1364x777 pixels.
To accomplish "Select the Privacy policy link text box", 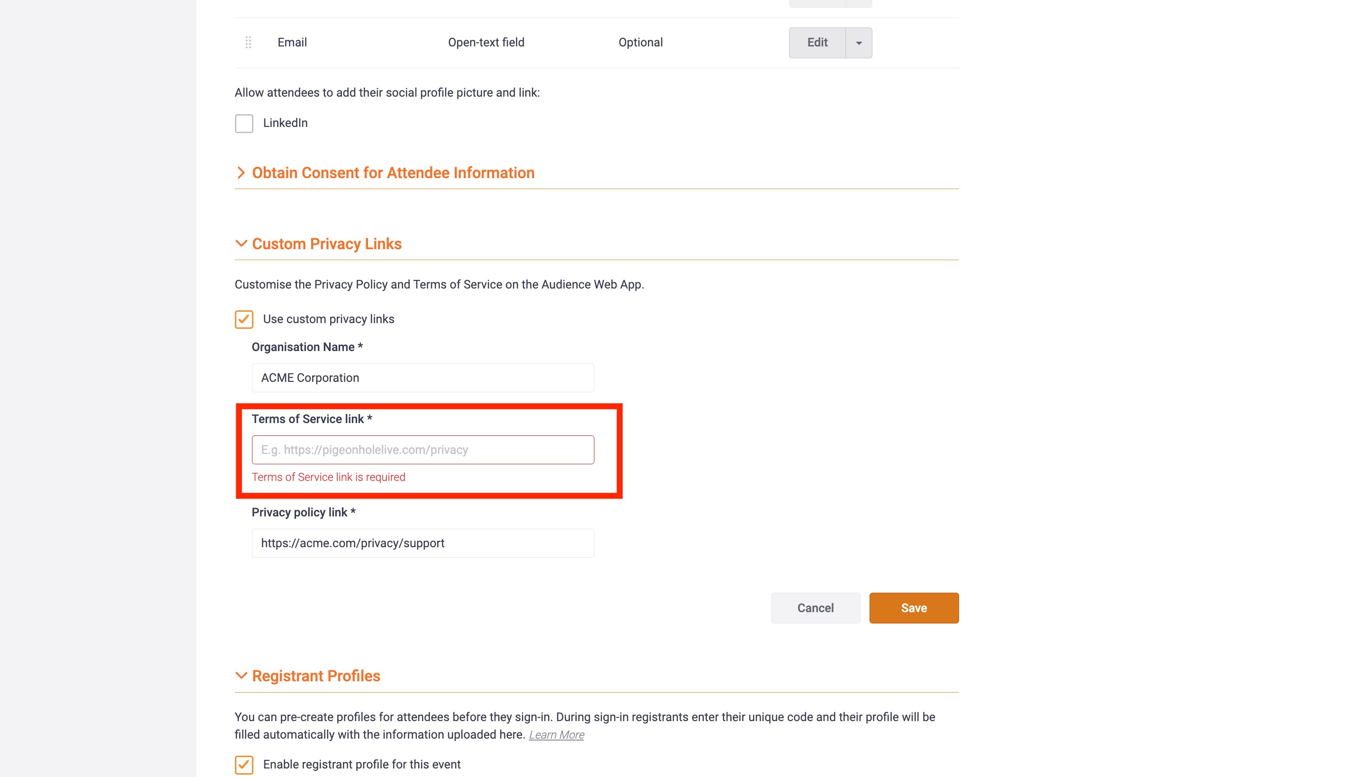I will pyautogui.click(x=422, y=543).
